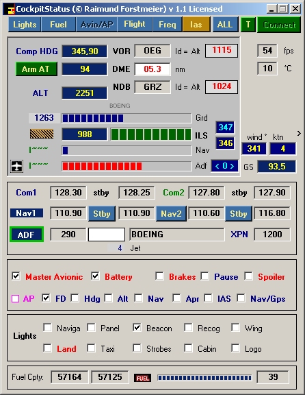Enable autopilot Nav checkbox
Screen dimensions: 305x395
[138, 298]
